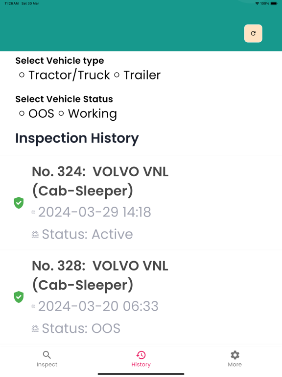Image resolution: width=282 pixels, height=377 pixels.
Task: Open the Inspect tab
Action: tap(47, 359)
